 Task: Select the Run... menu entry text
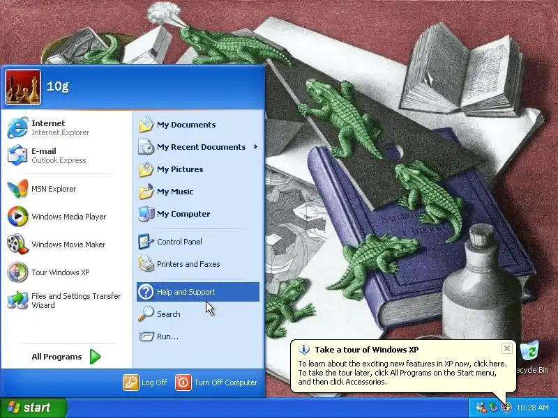[x=167, y=336]
